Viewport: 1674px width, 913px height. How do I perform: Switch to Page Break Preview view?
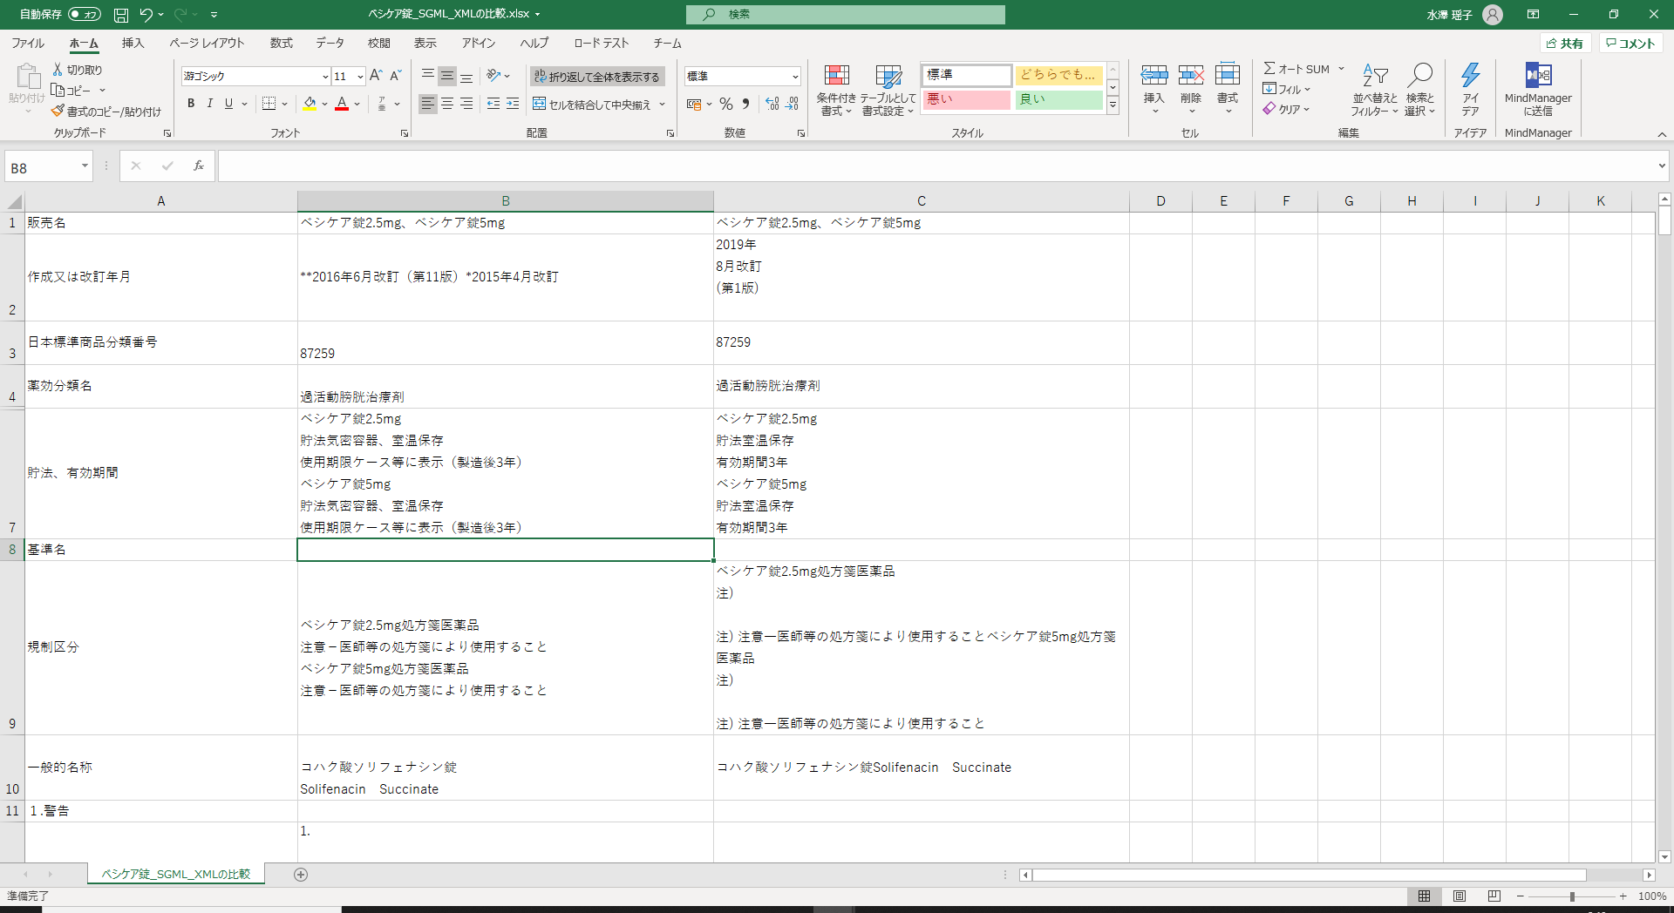[x=1494, y=896]
